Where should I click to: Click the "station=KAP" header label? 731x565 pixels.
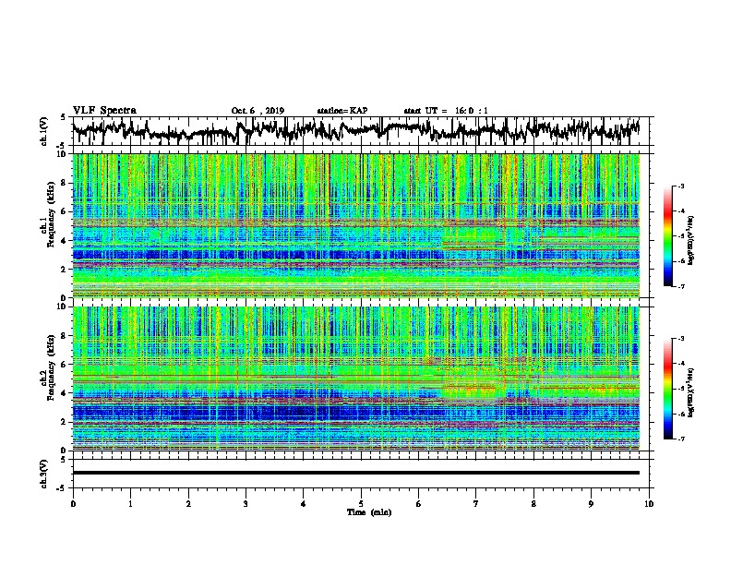point(342,111)
